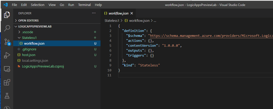The height and width of the screenshot is (109, 273).
Task: Click line number 1 in the gutter
Action: pyautogui.click(x=110, y=26)
